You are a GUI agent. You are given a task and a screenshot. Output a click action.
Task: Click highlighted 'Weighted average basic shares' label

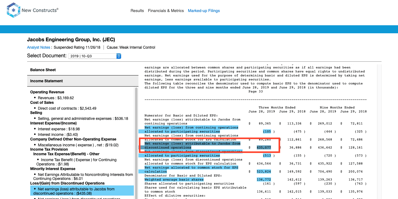tap(174, 180)
